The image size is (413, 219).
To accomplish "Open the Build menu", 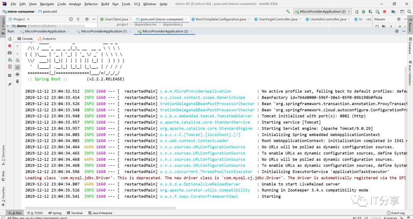I will 105,4.
